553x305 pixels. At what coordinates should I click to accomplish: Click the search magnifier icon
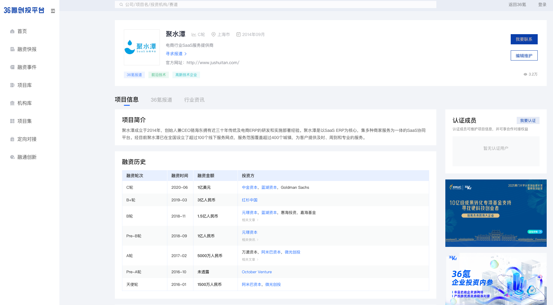[x=121, y=4]
